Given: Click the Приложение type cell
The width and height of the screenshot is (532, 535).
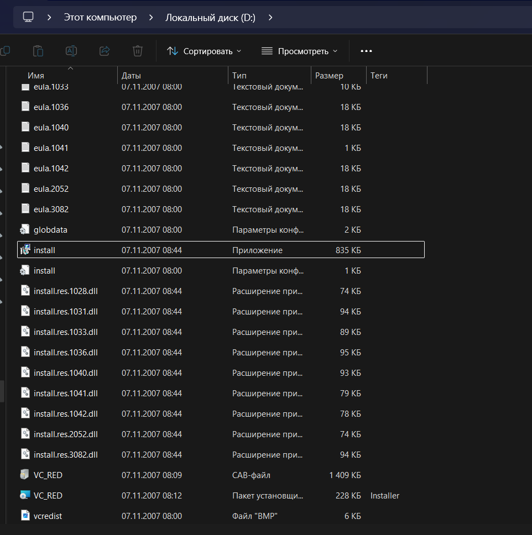Looking at the screenshot, I should [x=258, y=250].
